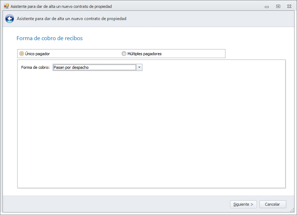297x215 pixels.
Task: Go back using the blue arrow icon
Action: tap(9, 19)
